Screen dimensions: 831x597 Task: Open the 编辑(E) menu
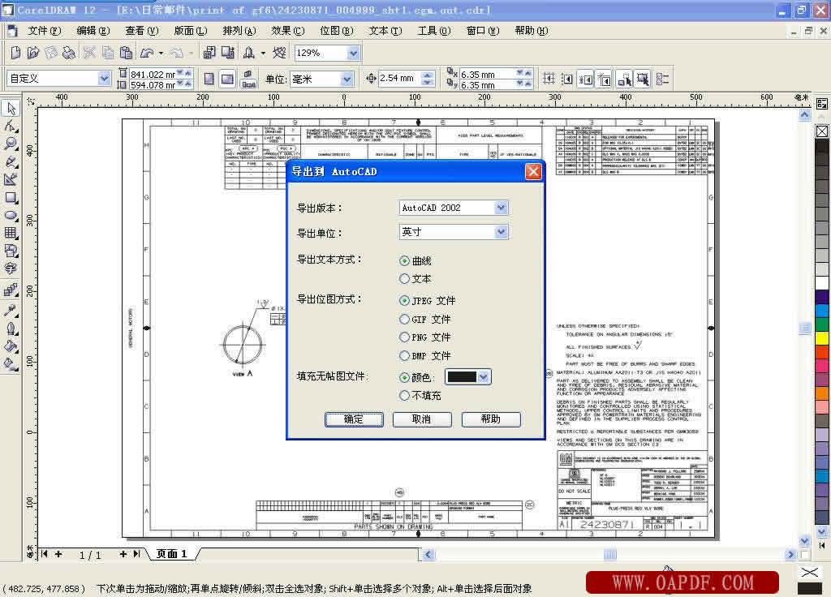click(x=93, y=31)
